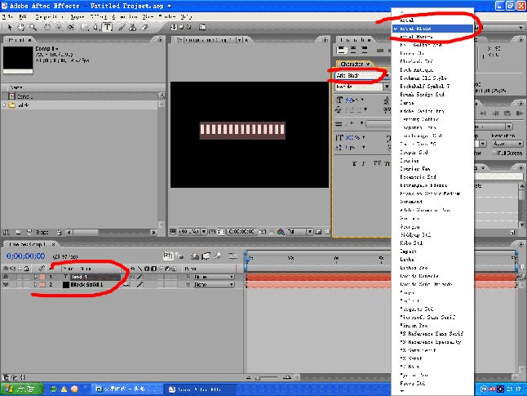The image size is (527, 396).
Task: Click the local axis mode icon
Action: click(x=174, y=27)
